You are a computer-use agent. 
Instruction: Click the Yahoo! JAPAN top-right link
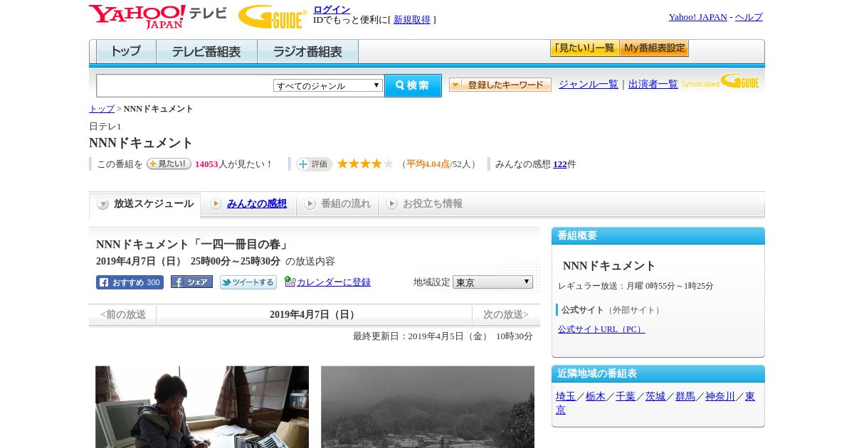point(697,17)
